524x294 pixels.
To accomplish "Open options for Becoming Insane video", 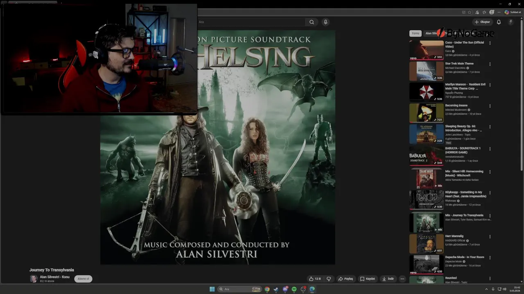I will [490, 106].
